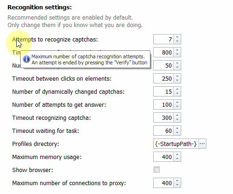
Task: Decrease the spinner showing value 50
Action: click(x=177, y=68)
